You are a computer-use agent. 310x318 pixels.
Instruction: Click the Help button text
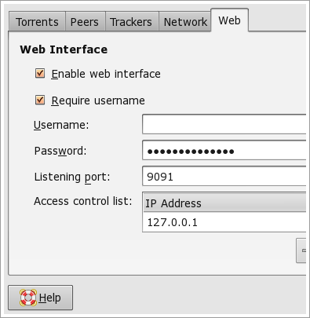pyautogui.click(x=49, y=298)
